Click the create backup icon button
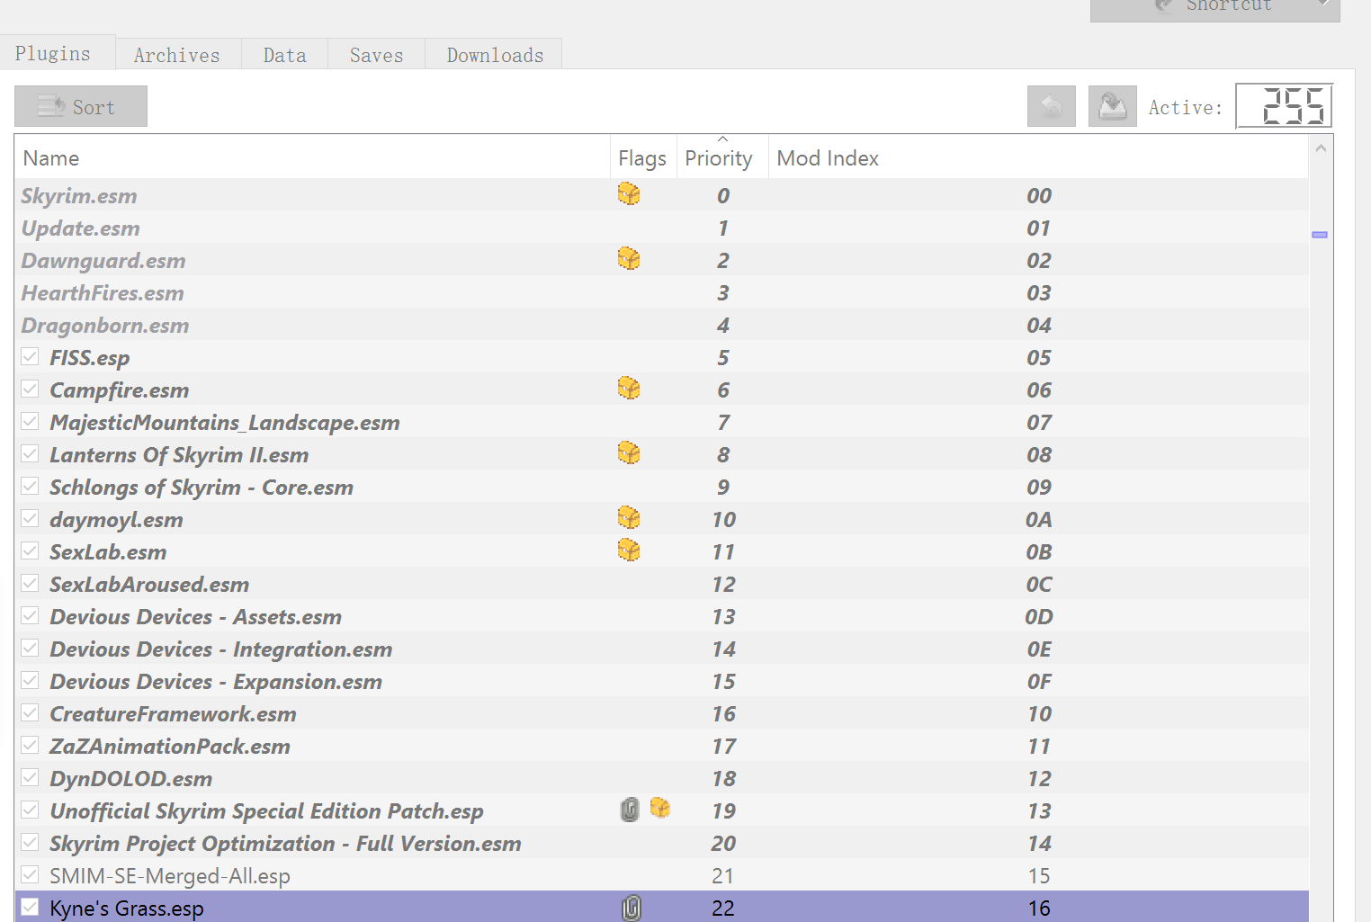 [1113, 106]
